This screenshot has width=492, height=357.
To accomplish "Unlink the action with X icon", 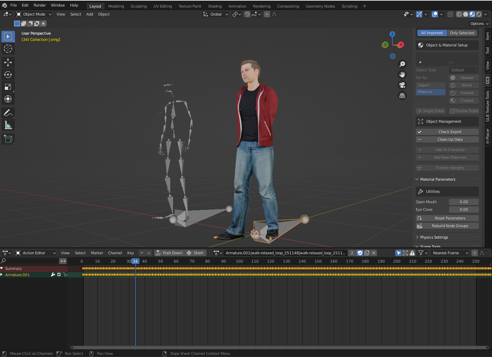I will tap(374, 253).
